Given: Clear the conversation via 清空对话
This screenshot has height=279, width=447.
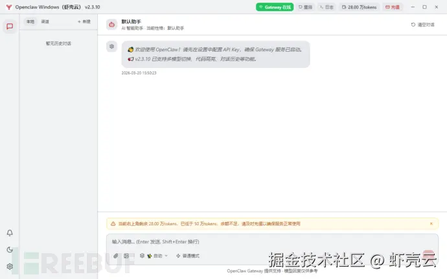Looking at the screenshot, I should pos(423,25).
